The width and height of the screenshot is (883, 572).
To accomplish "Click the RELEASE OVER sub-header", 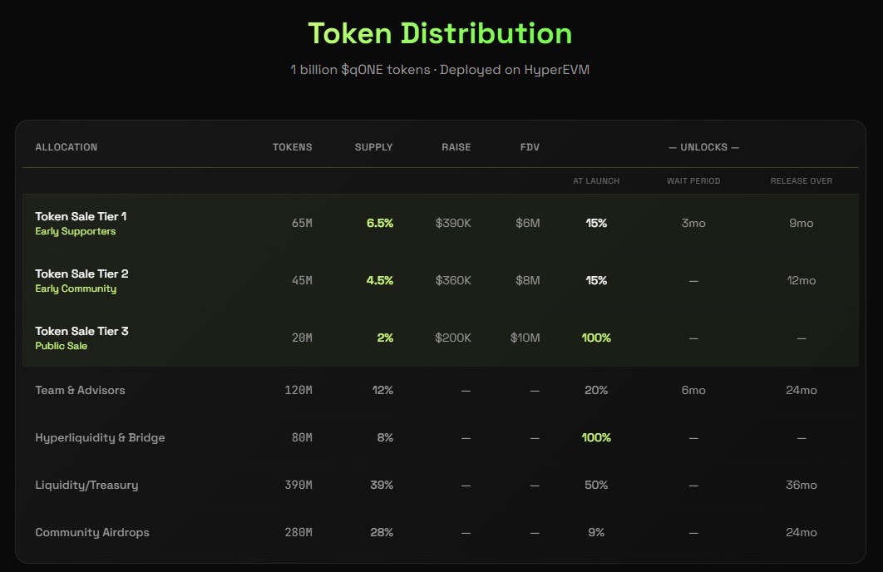I will (x=801, y=180).
